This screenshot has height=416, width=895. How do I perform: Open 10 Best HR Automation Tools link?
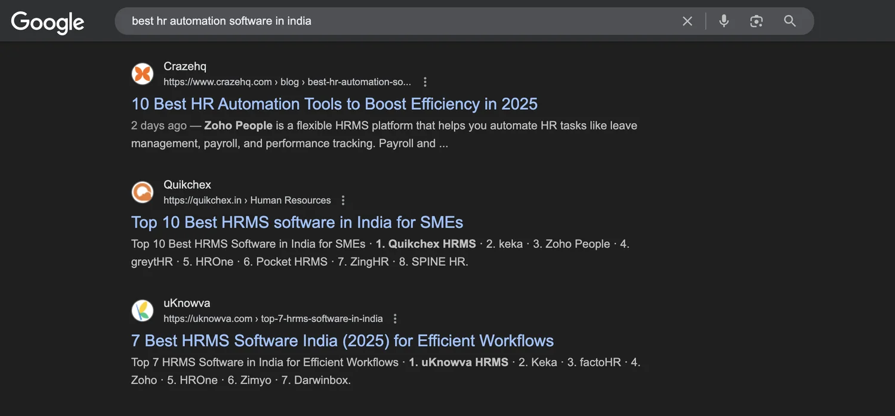pos(334,104)
